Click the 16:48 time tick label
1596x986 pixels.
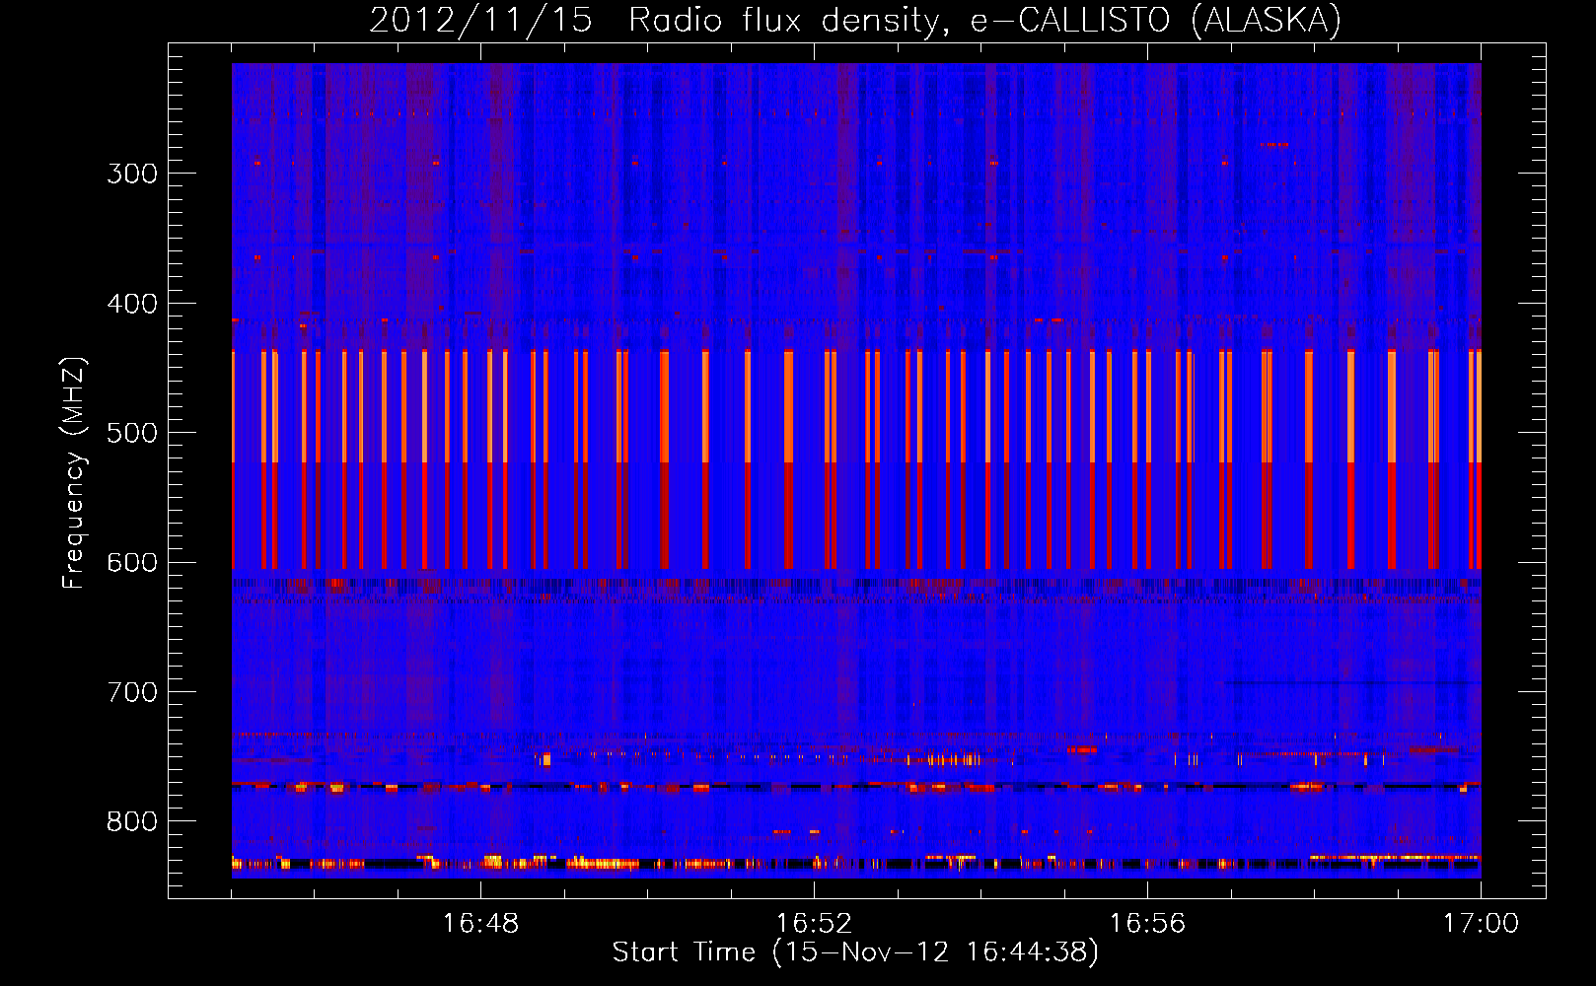tap(480, 924)
